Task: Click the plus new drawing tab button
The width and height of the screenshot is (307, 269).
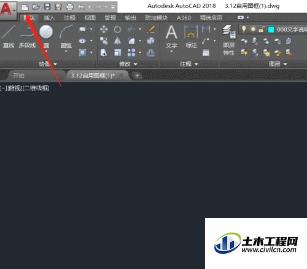Action: [137, 76]
